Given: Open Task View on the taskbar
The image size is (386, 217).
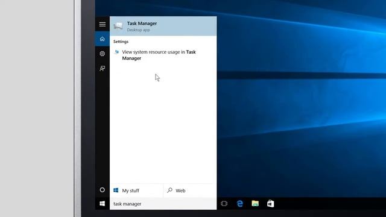Looking at the screenshot, I should [224, 204].
